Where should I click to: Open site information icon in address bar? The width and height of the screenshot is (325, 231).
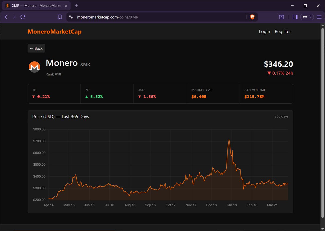[x=71, y=17]
